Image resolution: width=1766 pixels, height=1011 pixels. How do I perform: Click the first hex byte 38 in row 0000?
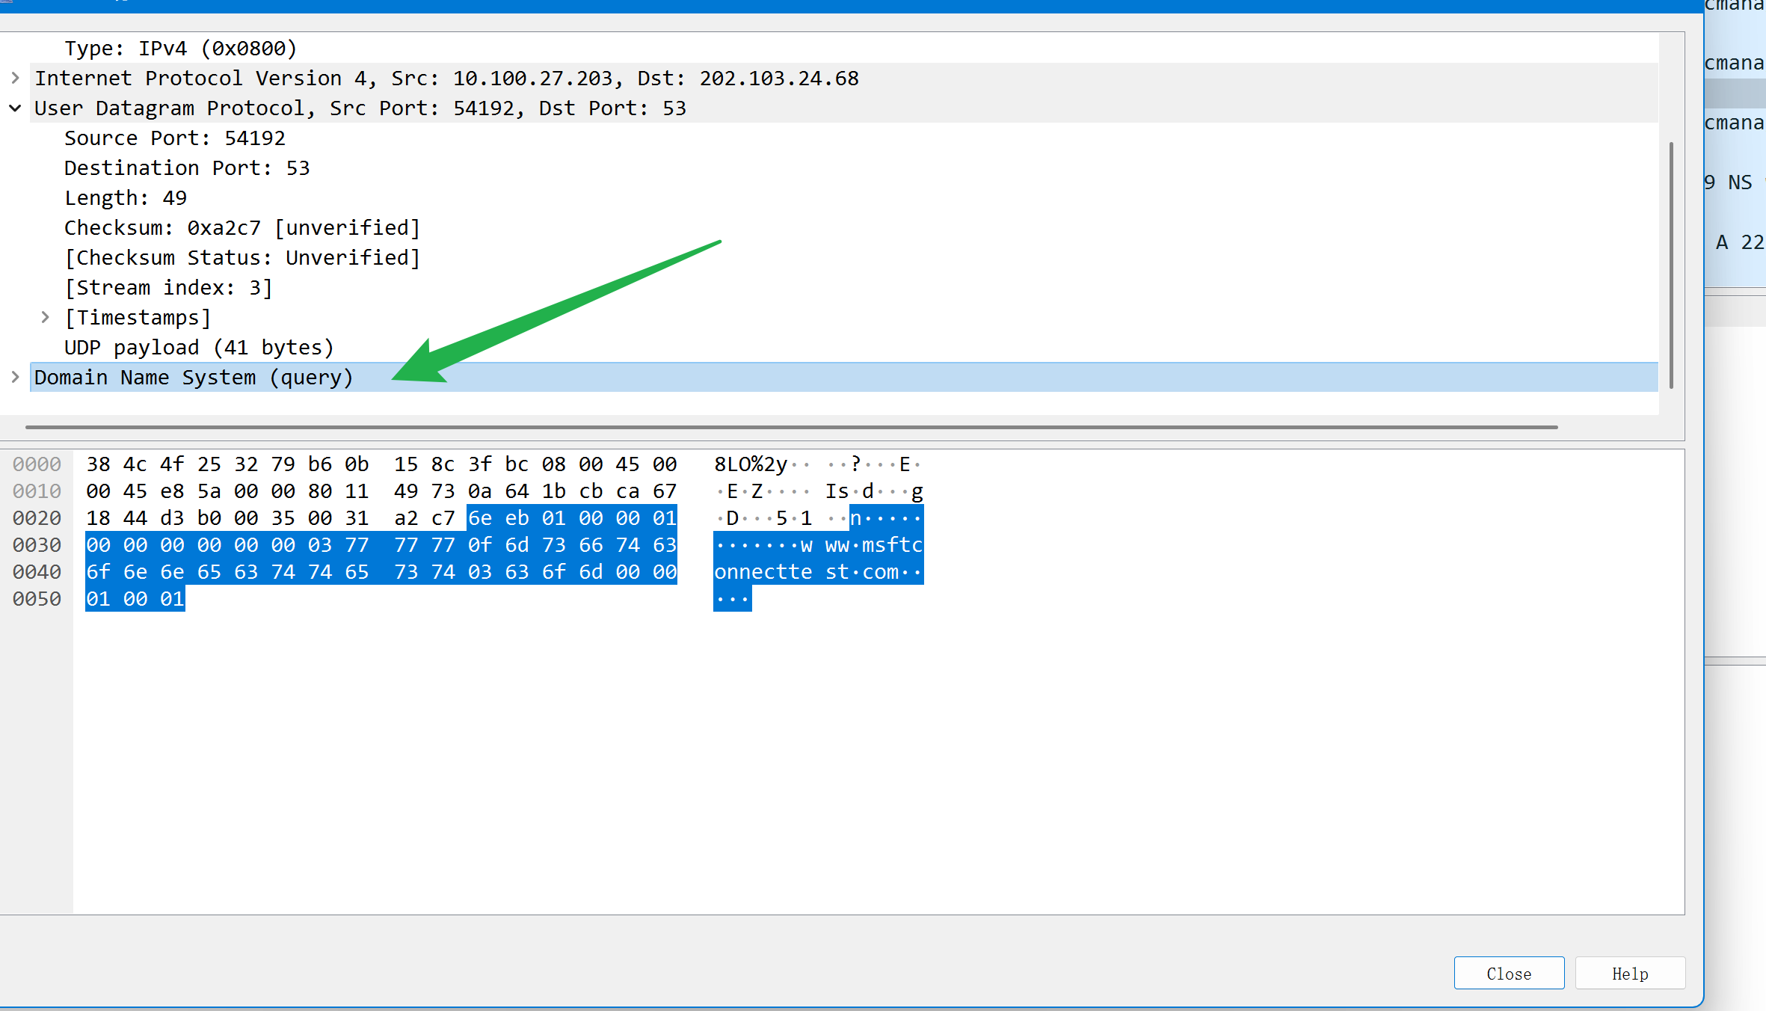pos(98,464)
